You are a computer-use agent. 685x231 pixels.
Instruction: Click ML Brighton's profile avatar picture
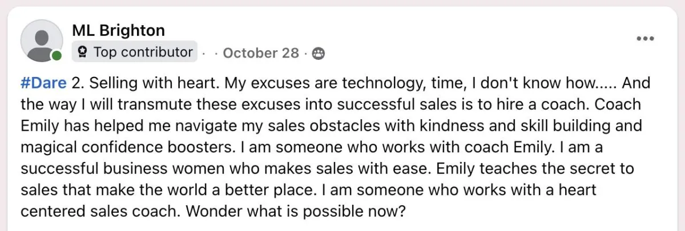coord(41,40)
